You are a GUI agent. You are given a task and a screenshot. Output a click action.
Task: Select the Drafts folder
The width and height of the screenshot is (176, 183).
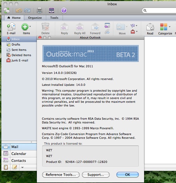tap(19, 44)
